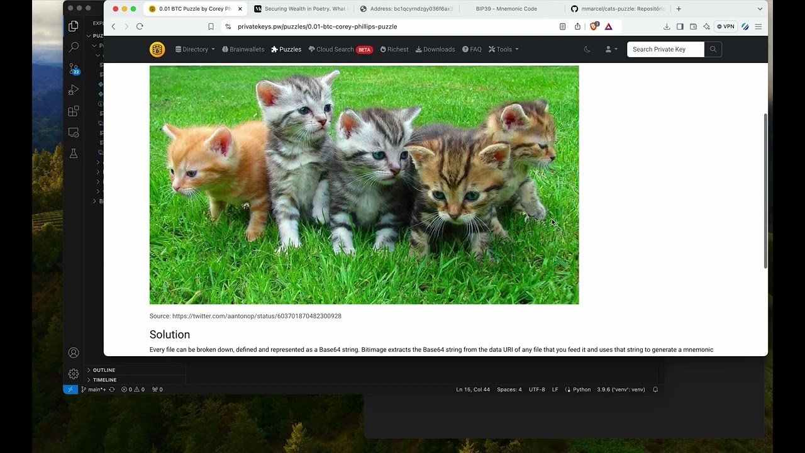Click search magnifier button on site

[713, 49]
